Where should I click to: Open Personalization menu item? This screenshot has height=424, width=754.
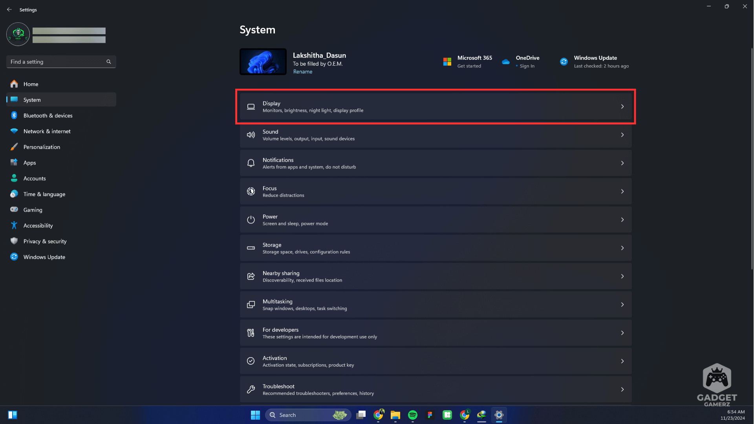point(41,146)
